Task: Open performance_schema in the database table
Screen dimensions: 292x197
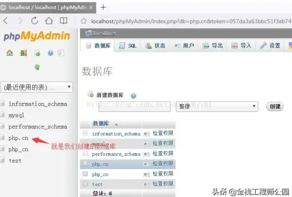Action: 116,154
